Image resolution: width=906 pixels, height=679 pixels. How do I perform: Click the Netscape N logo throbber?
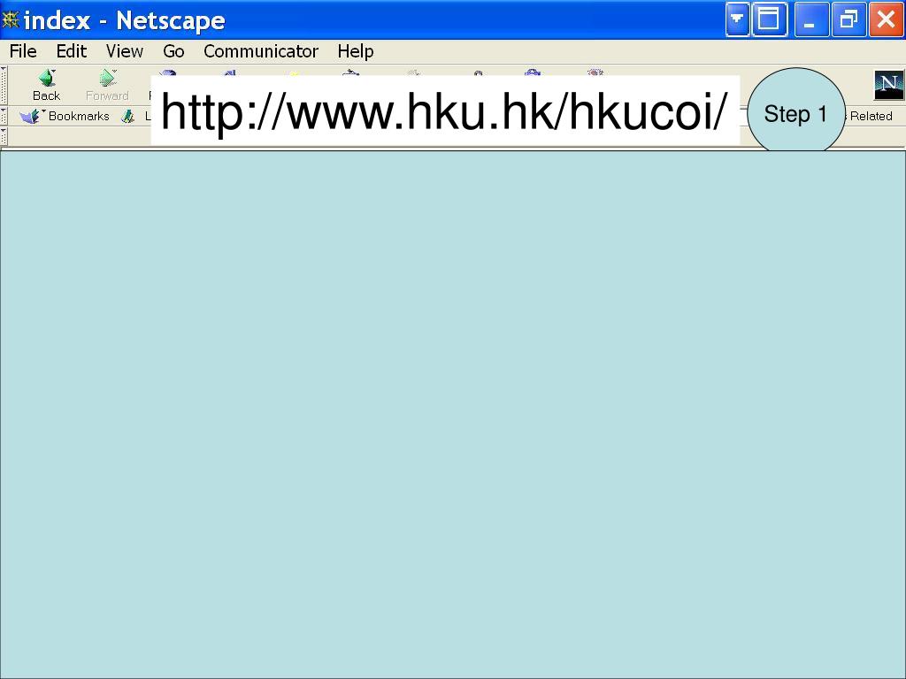point(888,85)
